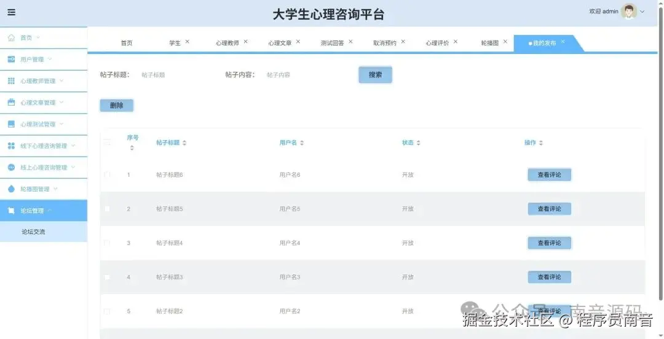Expand the 首页 sidebar chevron
This screenshot has height=339, width=664.
click(38, 37)
